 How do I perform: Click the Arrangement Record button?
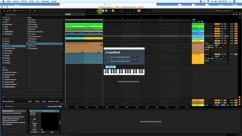(x=106, y=11)
